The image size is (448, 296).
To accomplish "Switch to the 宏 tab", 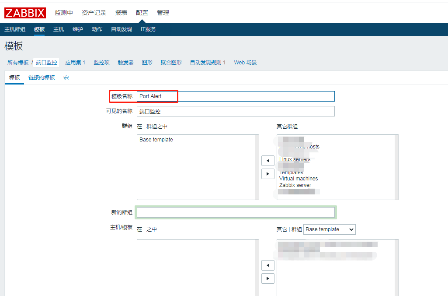I will tap(66, 78).
